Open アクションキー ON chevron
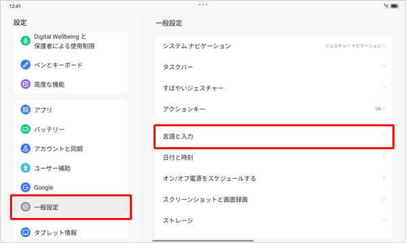Viewport: 406px width, 243px height. point(384,109)
